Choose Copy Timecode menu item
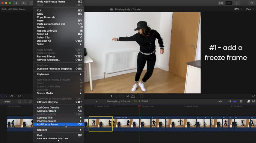 tap(59, 17)
